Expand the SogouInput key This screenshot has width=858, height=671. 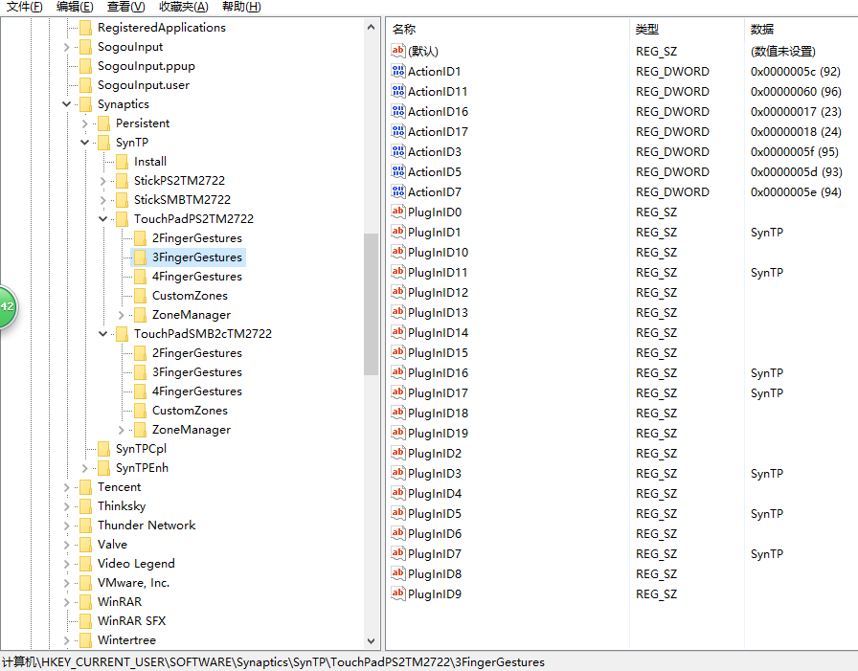click(x=67, y=47)
